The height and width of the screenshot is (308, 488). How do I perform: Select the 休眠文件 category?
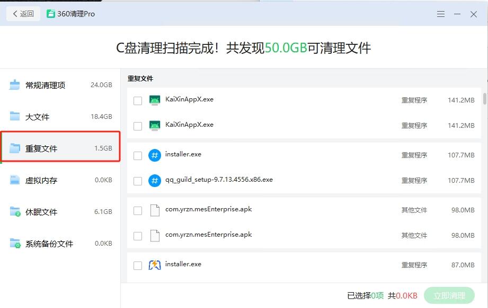pos(60,211)
